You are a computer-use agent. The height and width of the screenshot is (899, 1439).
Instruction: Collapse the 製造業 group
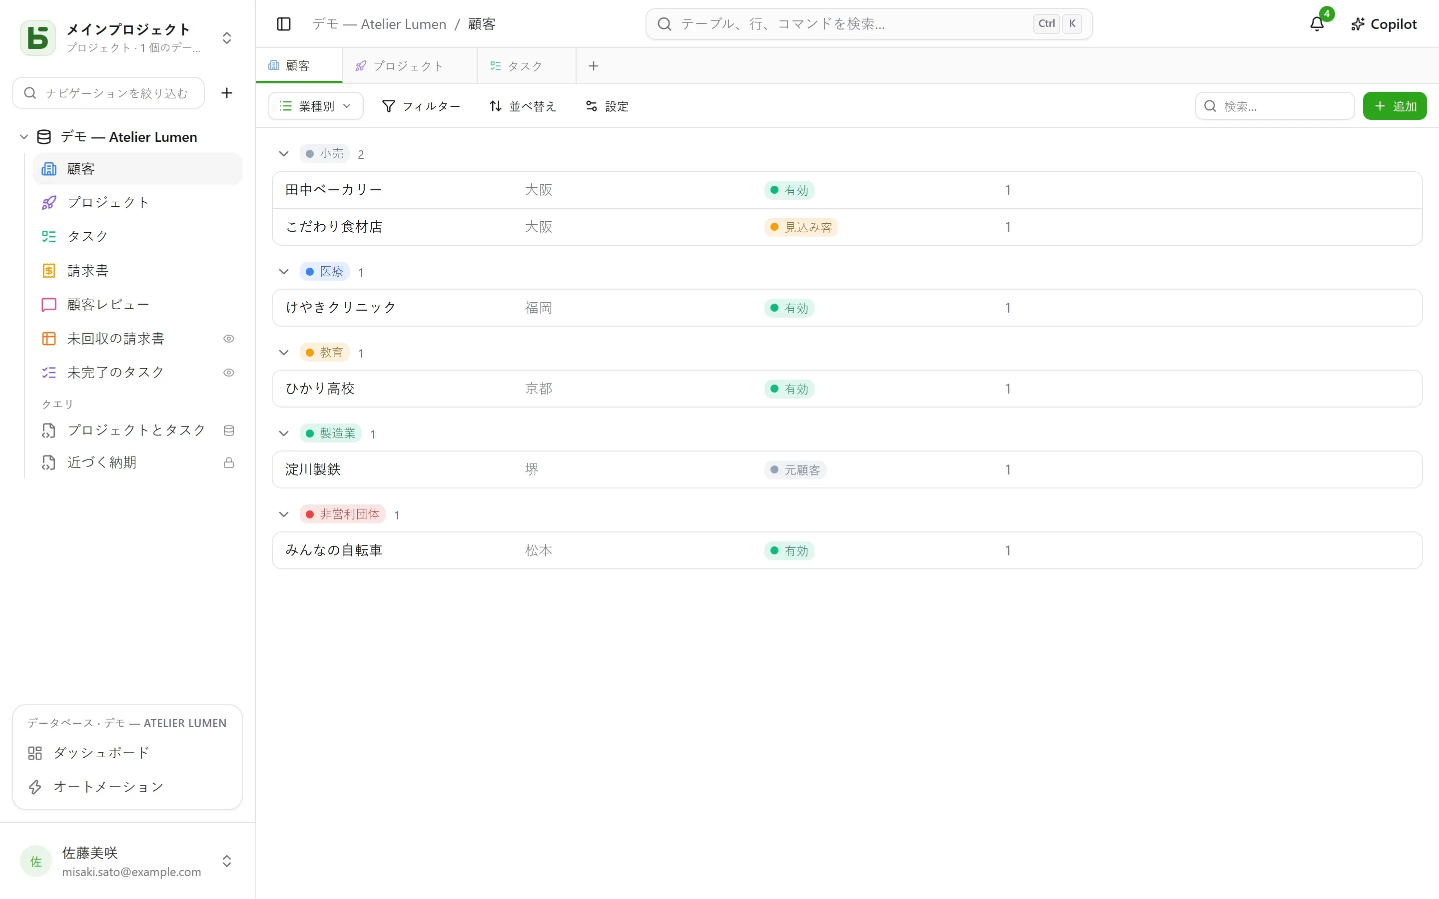[284, 434]
